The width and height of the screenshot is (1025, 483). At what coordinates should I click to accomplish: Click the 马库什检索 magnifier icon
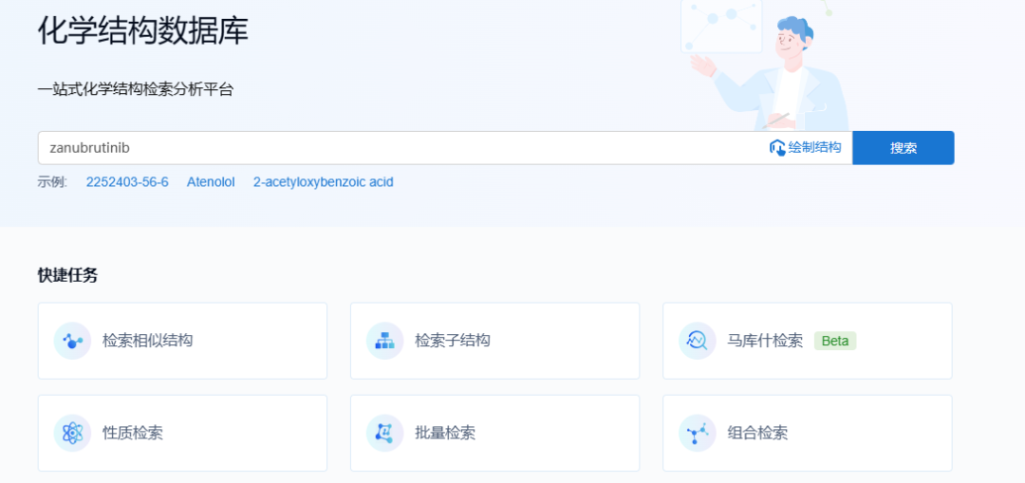click(698, 341)
